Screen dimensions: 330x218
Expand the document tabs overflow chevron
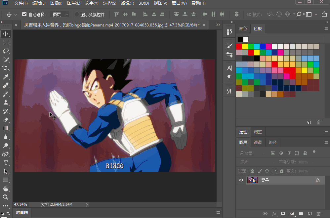point(218,24)
